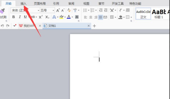The height and width of the screenshot is (99, 170).
Task: Create new document tab with plus
Action: pos(94,26)
